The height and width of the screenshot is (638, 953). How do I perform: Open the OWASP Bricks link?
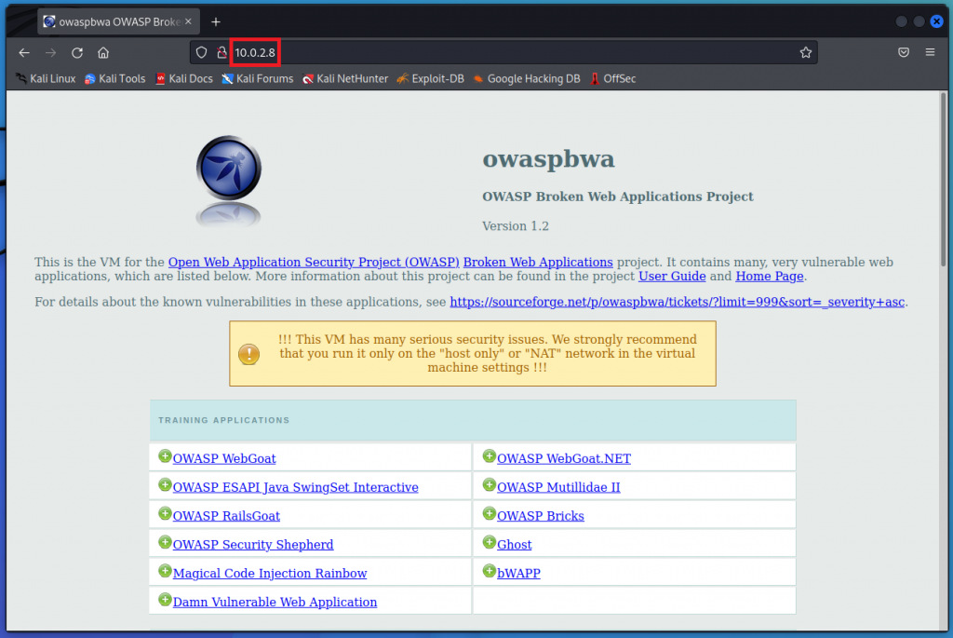pos(541,516)
